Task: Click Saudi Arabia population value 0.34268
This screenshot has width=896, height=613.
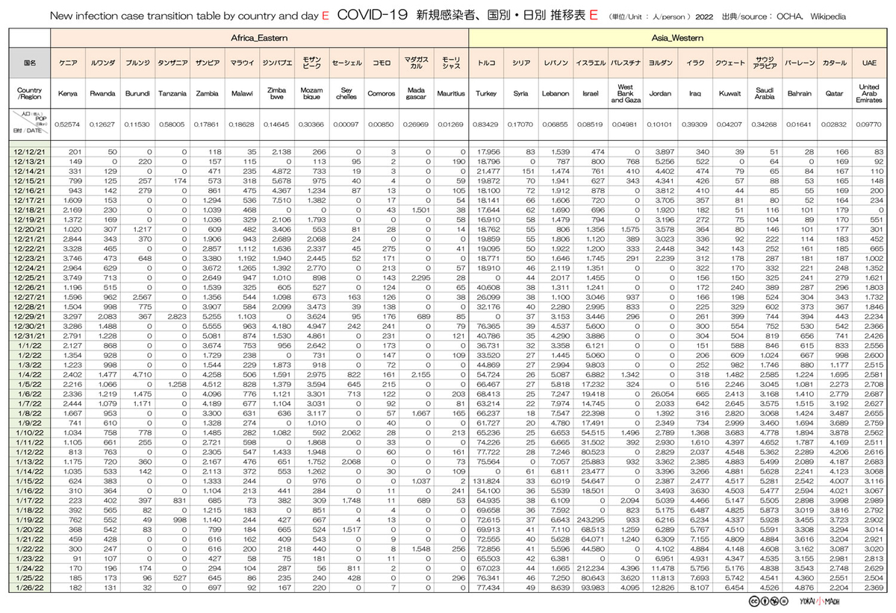Action: pyautogui.click(x=765, y=124)
